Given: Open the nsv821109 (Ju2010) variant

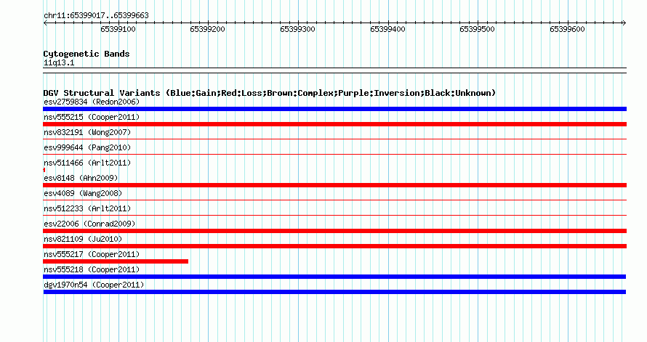Looking at the screenshot, I should [83, 239].
